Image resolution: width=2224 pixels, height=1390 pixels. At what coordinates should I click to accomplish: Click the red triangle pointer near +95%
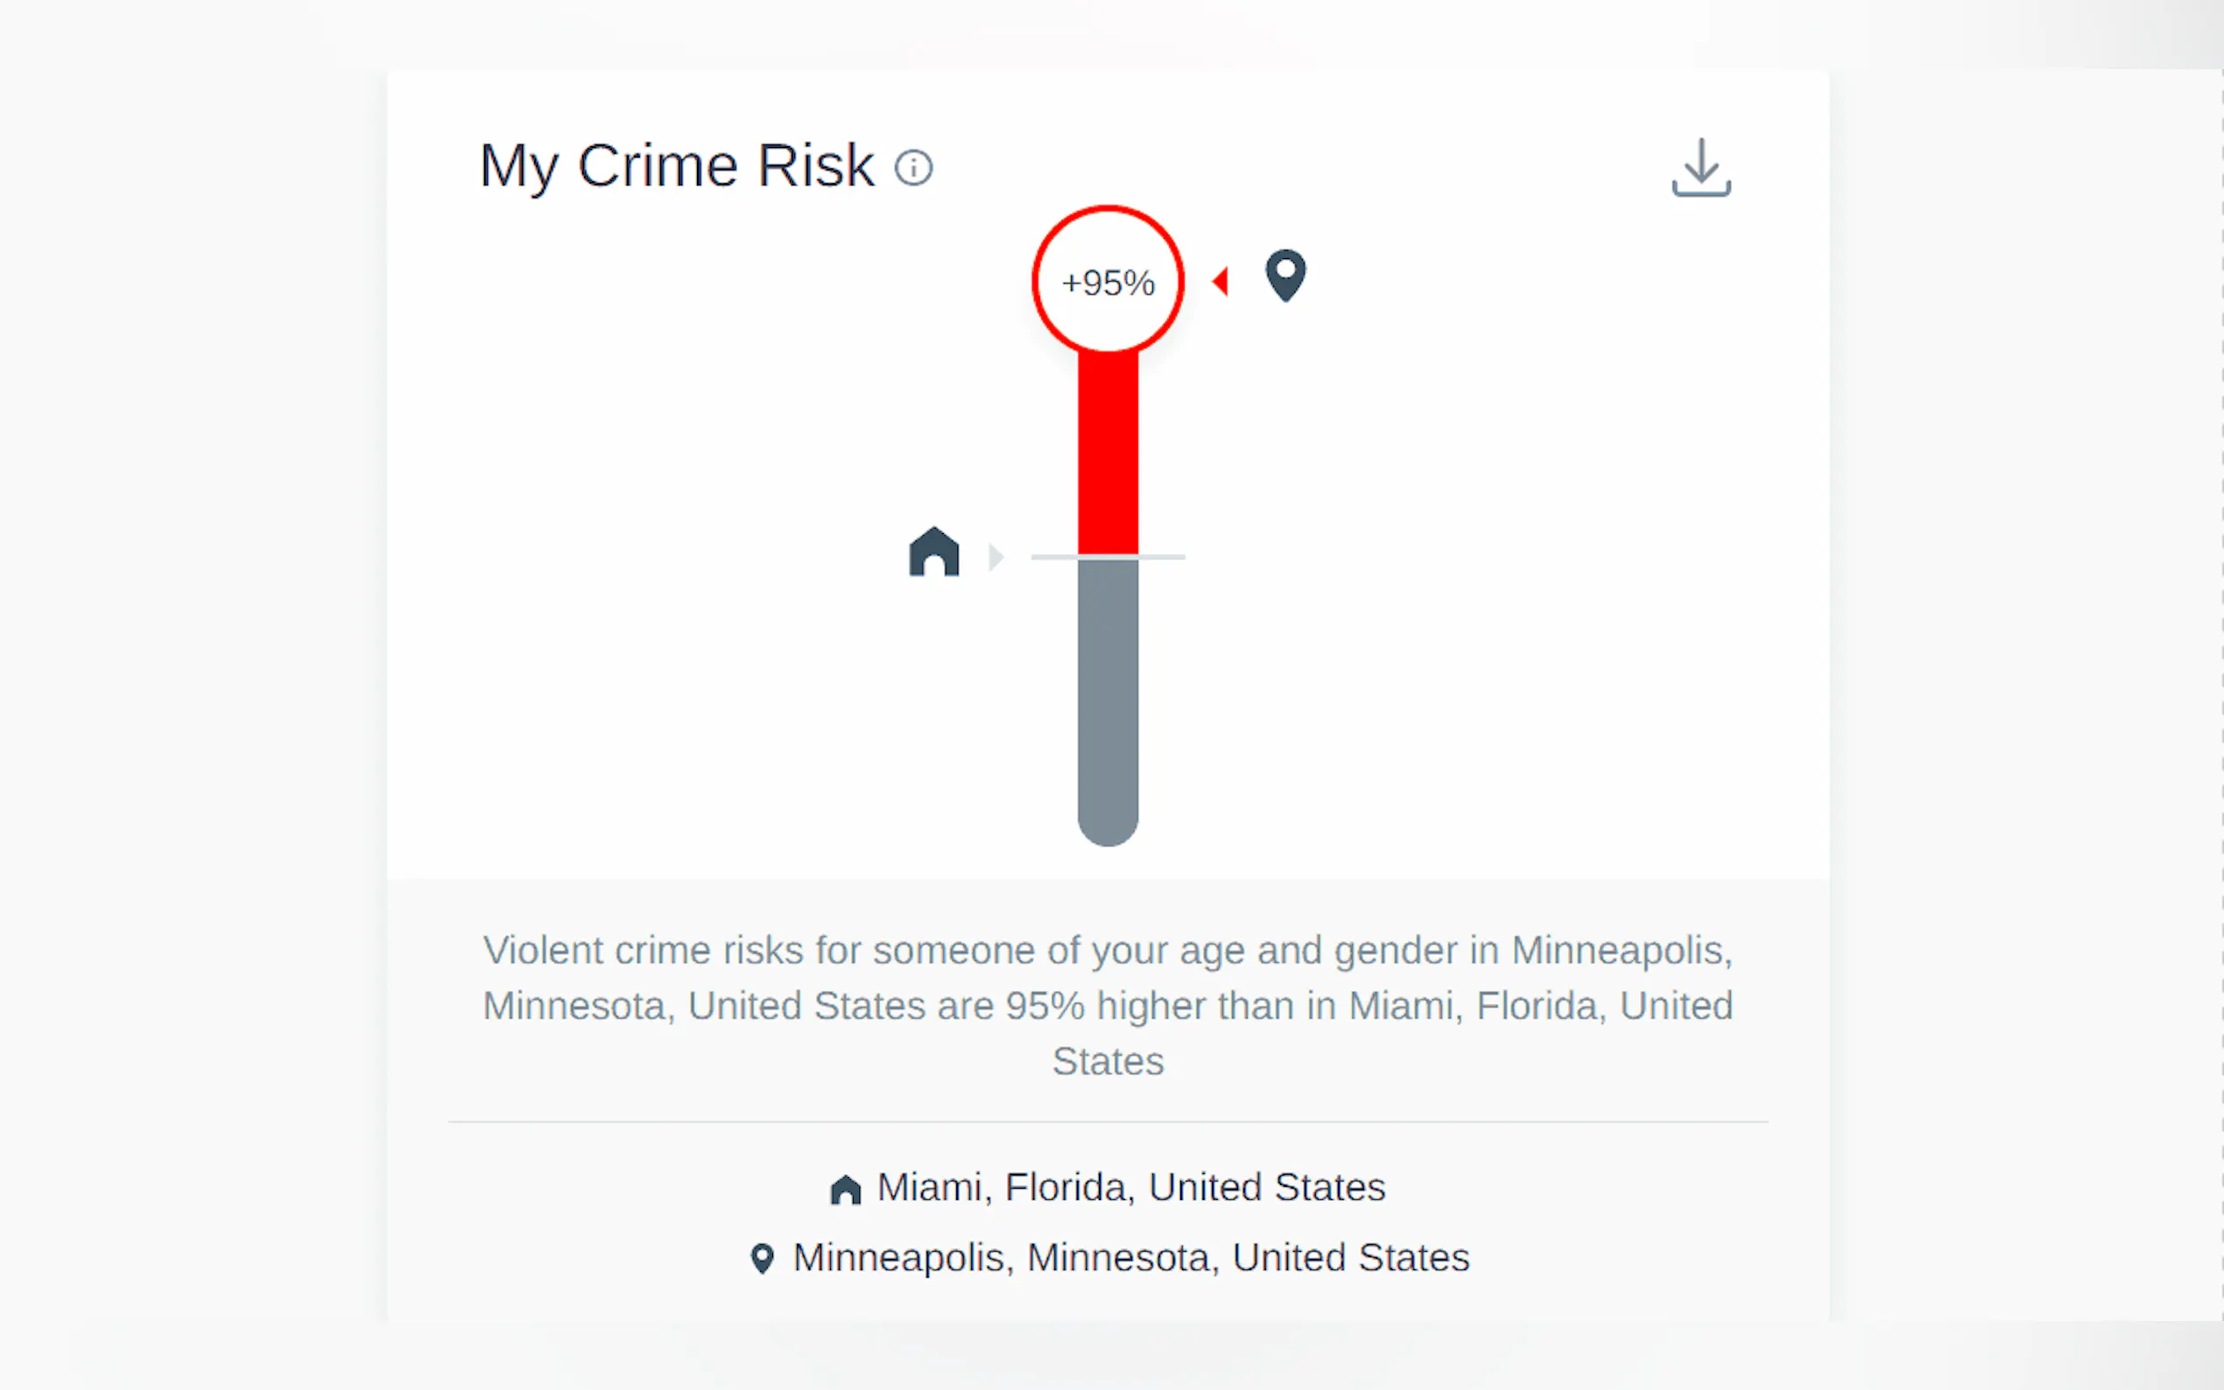(1221, 280)
